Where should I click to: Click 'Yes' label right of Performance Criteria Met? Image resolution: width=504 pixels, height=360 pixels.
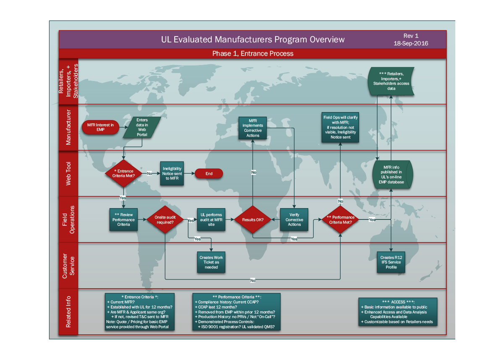pyautogui.click(x=372, y=219)
